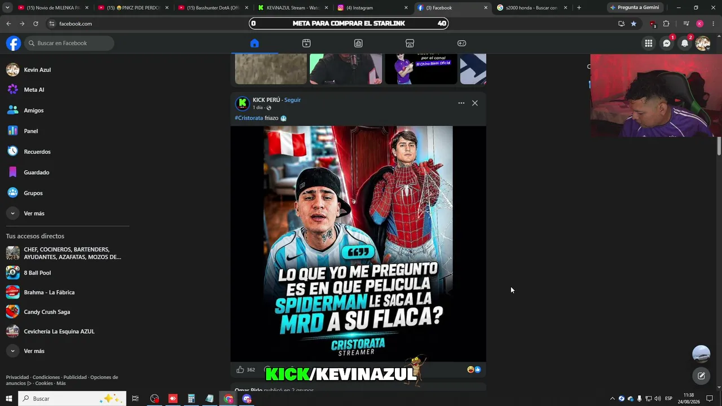Open the Calculator from the taskbar
722x406 pixels.
[191, 399]
